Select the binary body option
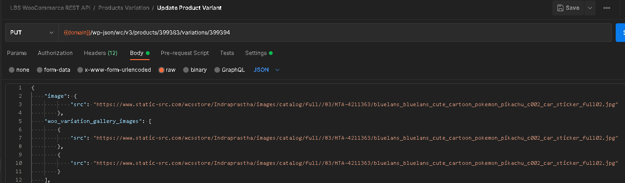This screenshot has width=625, height=183. (x=195, y=70)
